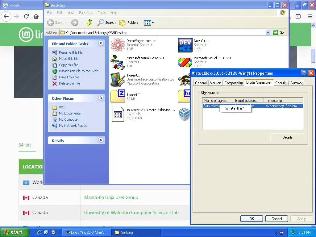The height and width of the screenshot is (237, 316).
Task: Select the Dev-C++ shortcut icon
Action: point(185,45)
